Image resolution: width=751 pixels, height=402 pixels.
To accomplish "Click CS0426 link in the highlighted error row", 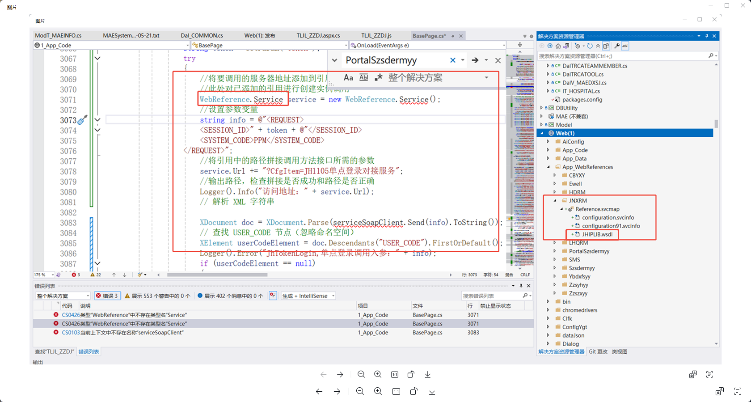I will [71, 323].
